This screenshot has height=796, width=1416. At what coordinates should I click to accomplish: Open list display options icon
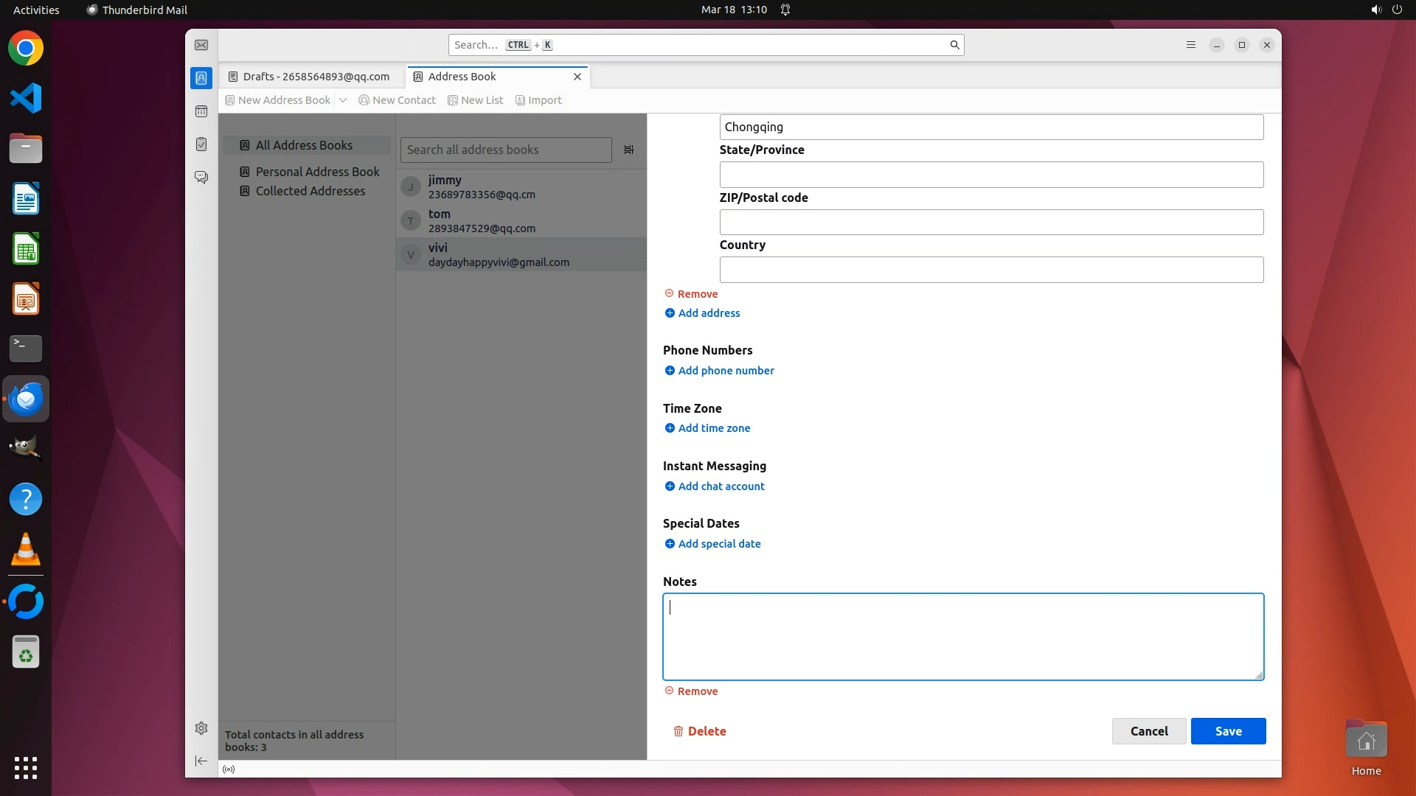tap(629, 150)
